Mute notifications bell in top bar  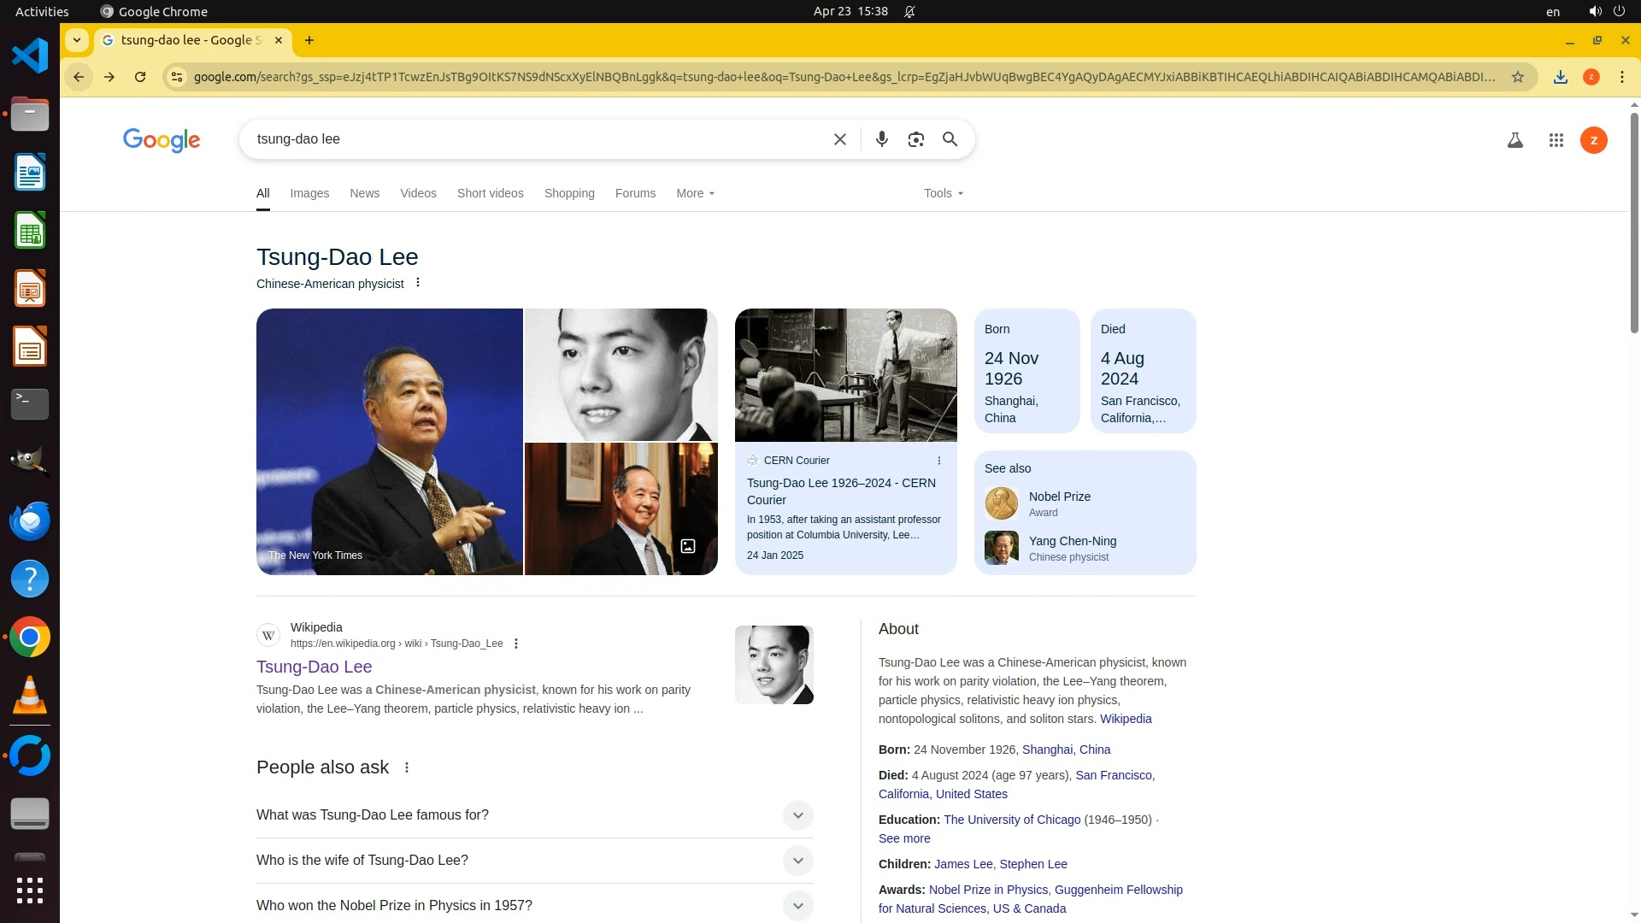pyautogui.click(x=909, y=12)
